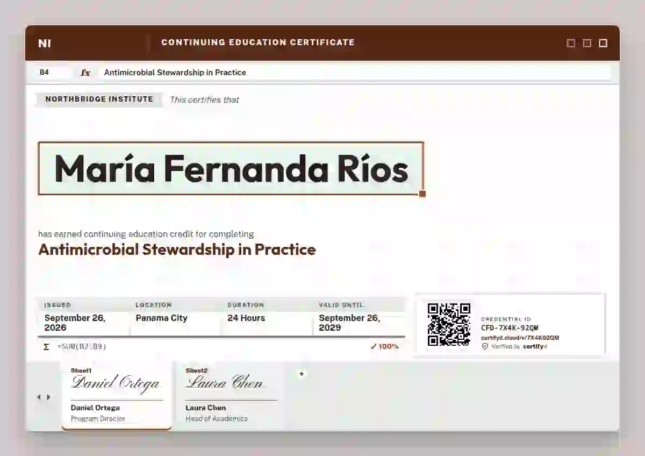Click the B4 cell reference box
Image resolution: width=645 pixels, height=456 pixels.
pyautogui.click(x=54, y=72)
